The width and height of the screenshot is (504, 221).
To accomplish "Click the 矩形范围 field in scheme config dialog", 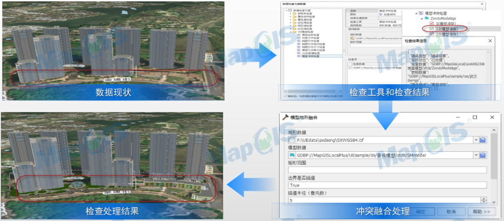I will pos(376,46).
